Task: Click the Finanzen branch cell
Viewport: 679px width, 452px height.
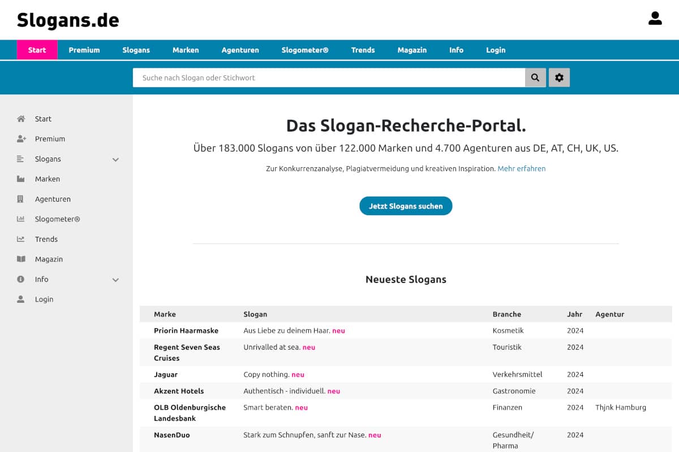Action: [x=508, y=407]
